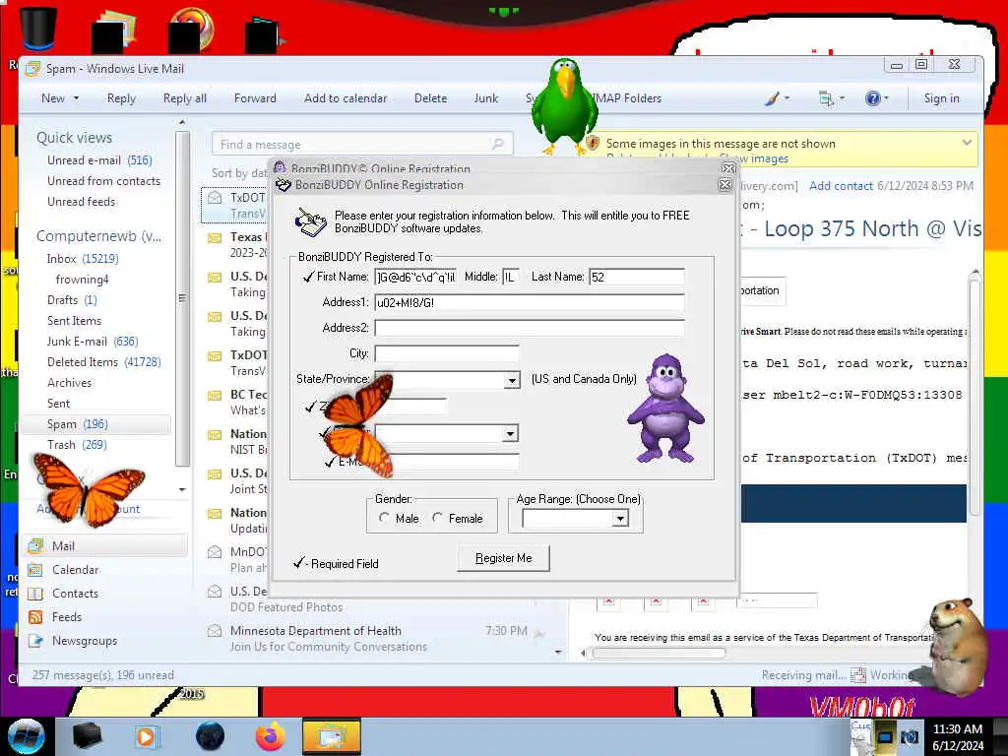1008x756 pixels.
Task: Select the Inbox folder
Action: (83, 259)
